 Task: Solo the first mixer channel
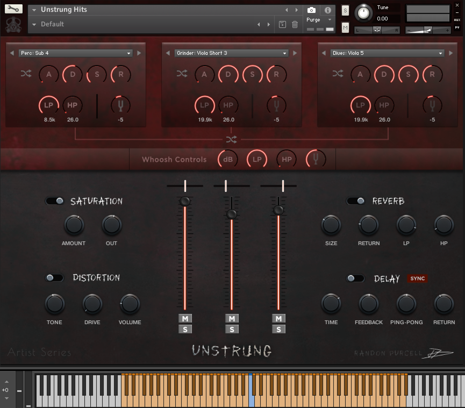click(185, 329)
